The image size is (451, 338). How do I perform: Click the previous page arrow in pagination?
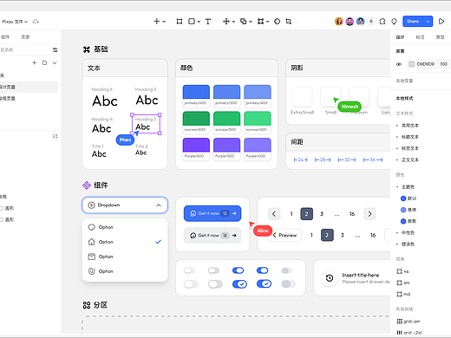[274, 214]
